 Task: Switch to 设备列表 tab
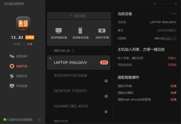pyautogui.click(x=21, y=66)
